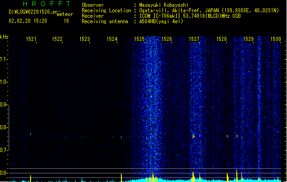Click time axis marker 1521
This screenshot has height=182, width=287.
31,39
